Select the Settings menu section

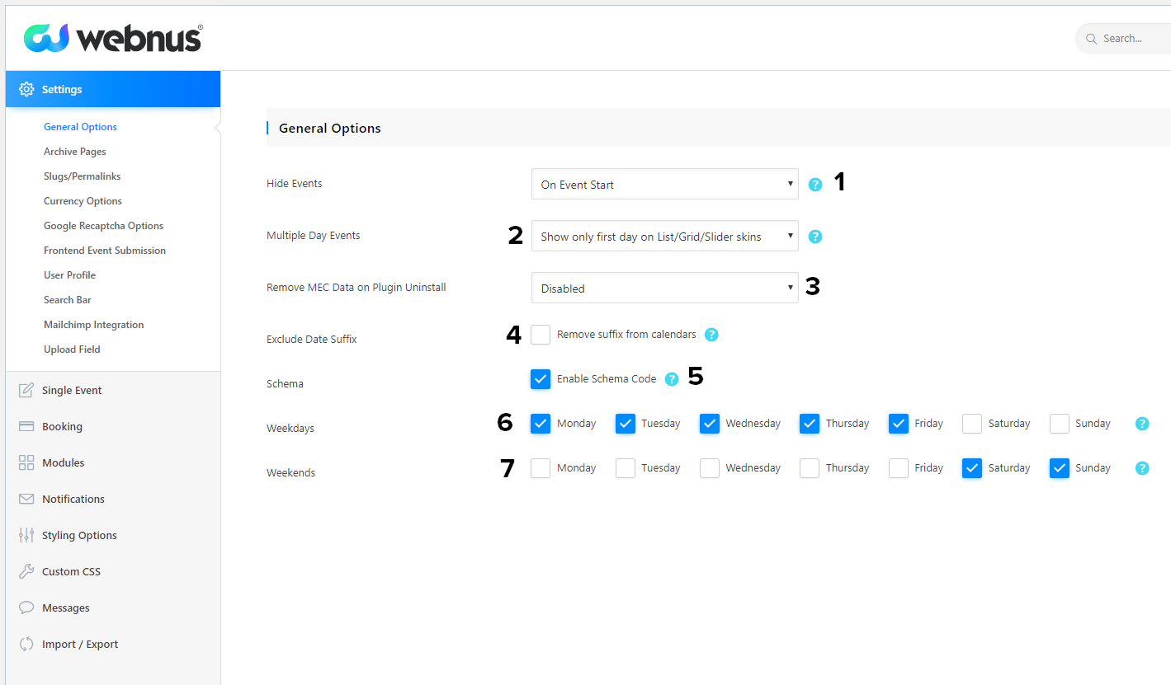[x=113, y=89]
